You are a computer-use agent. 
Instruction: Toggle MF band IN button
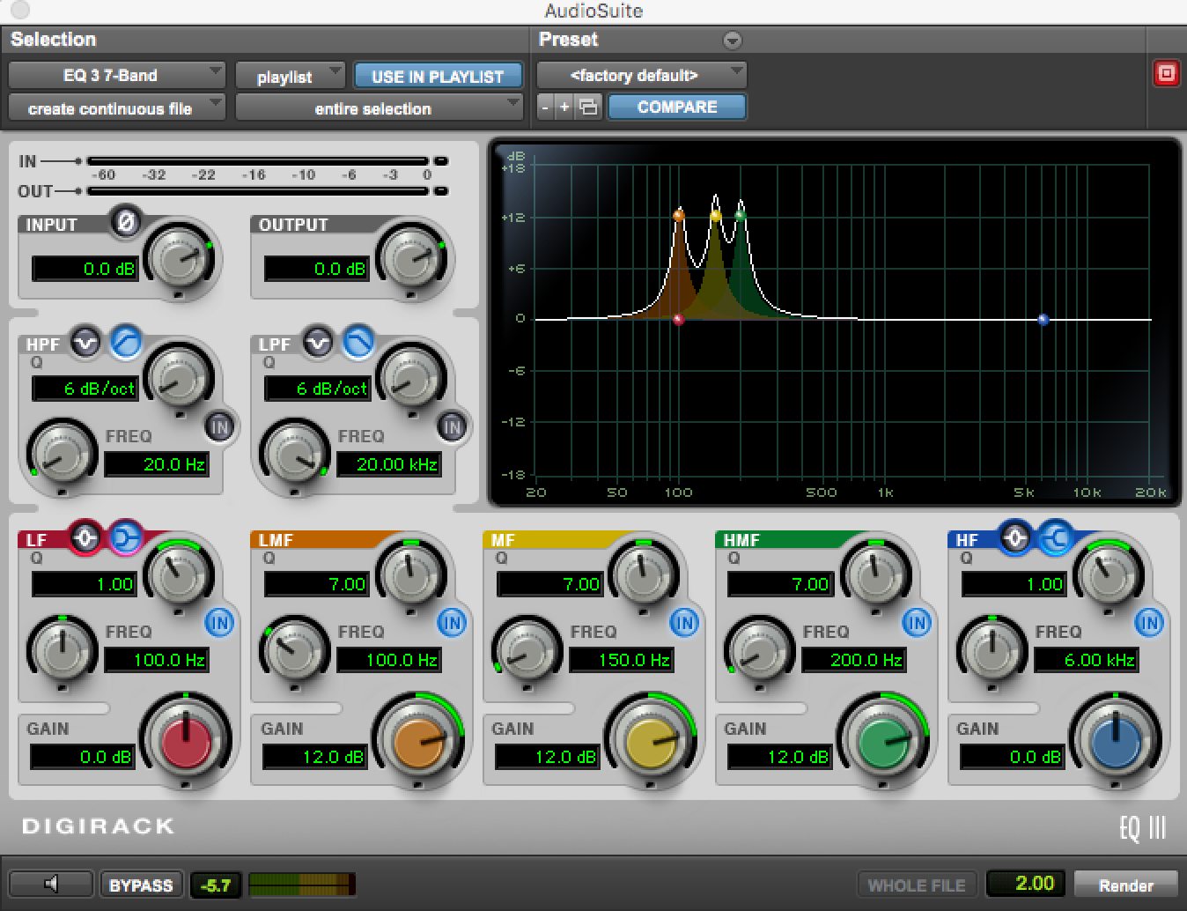[x=684, y=623]
